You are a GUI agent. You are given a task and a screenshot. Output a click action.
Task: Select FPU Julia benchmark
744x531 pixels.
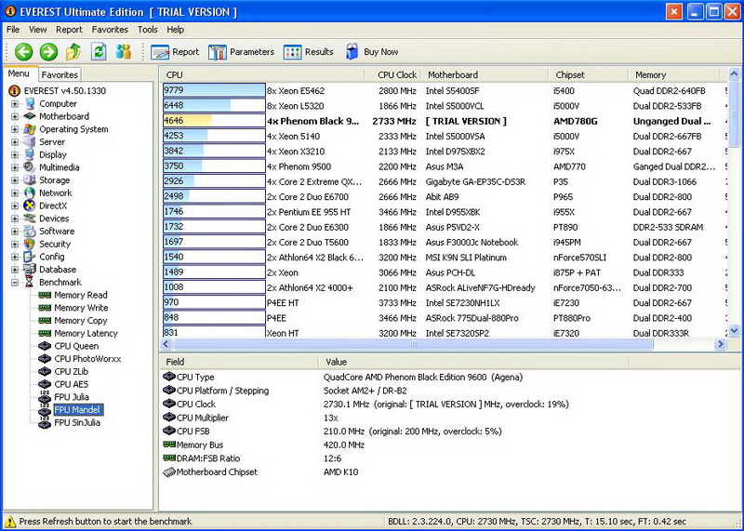coord(72,397)
